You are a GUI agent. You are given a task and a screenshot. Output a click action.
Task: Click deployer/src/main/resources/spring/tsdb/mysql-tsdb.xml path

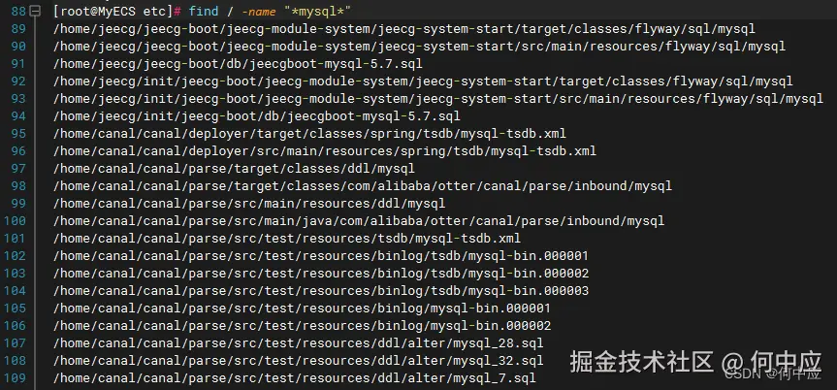point(325,151)
